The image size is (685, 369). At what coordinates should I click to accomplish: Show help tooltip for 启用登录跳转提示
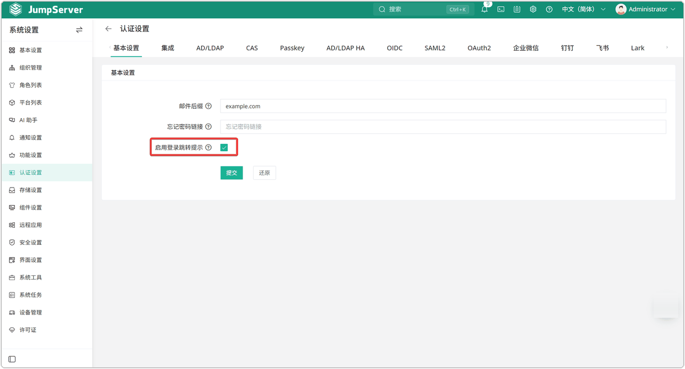[208, 147]
